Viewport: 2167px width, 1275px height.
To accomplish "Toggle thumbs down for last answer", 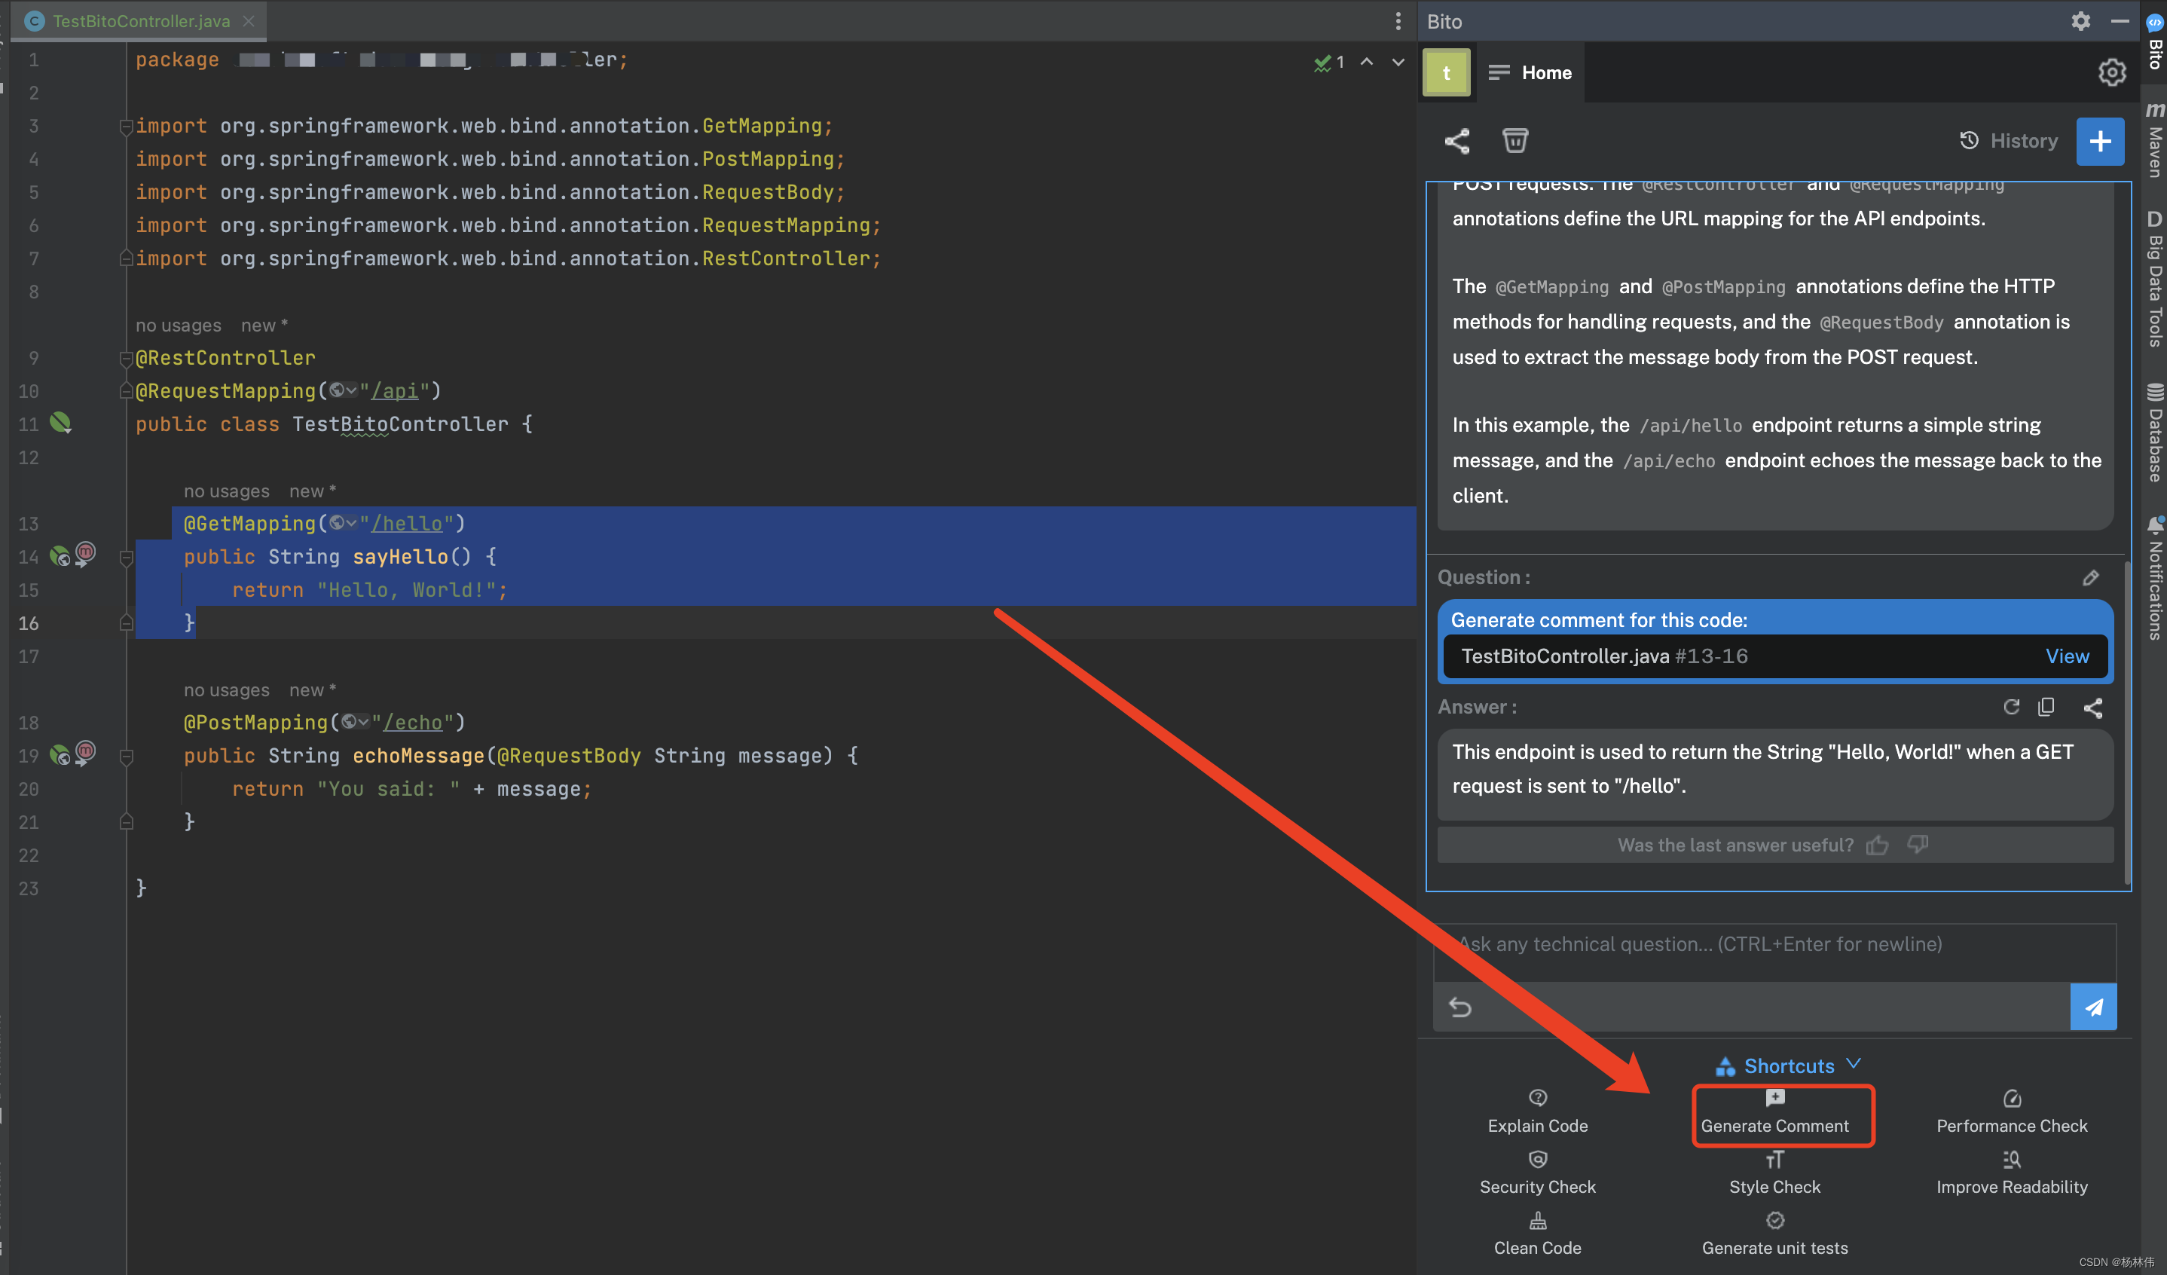I will 1918,845.
